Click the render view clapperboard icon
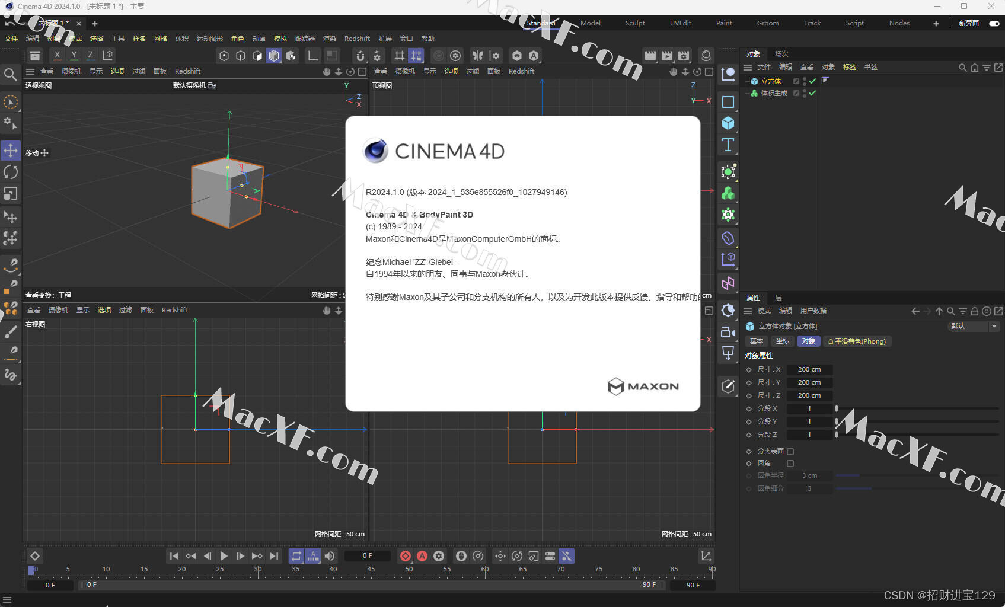Viewport: 1005px width, 607px height. click(x=650, y=56)
